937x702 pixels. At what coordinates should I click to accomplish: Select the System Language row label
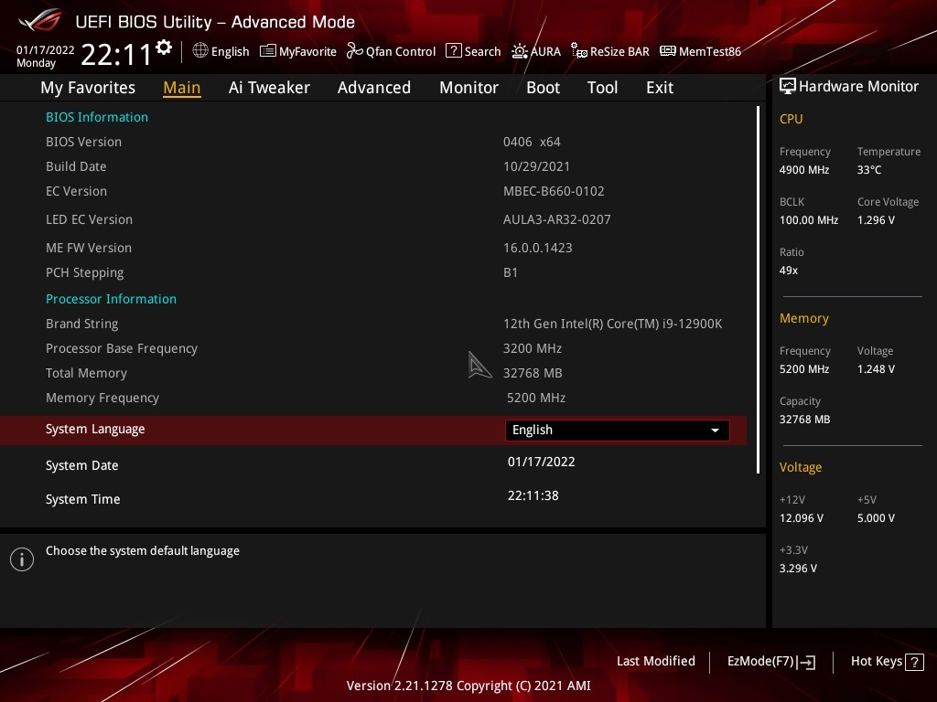click(95, 430)
